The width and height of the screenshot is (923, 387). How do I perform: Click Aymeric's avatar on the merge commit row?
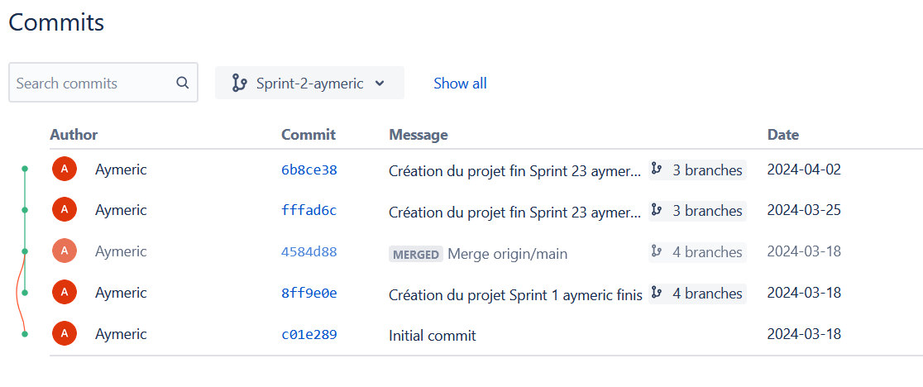pos(65,251)
